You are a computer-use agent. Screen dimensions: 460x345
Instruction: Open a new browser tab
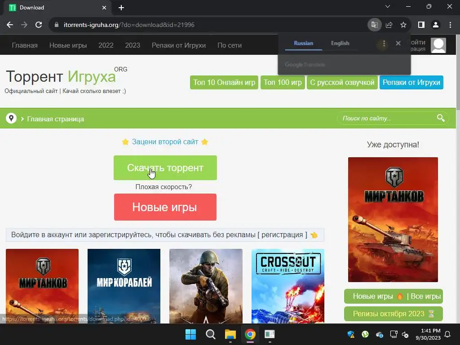click(x=121, y=8)
